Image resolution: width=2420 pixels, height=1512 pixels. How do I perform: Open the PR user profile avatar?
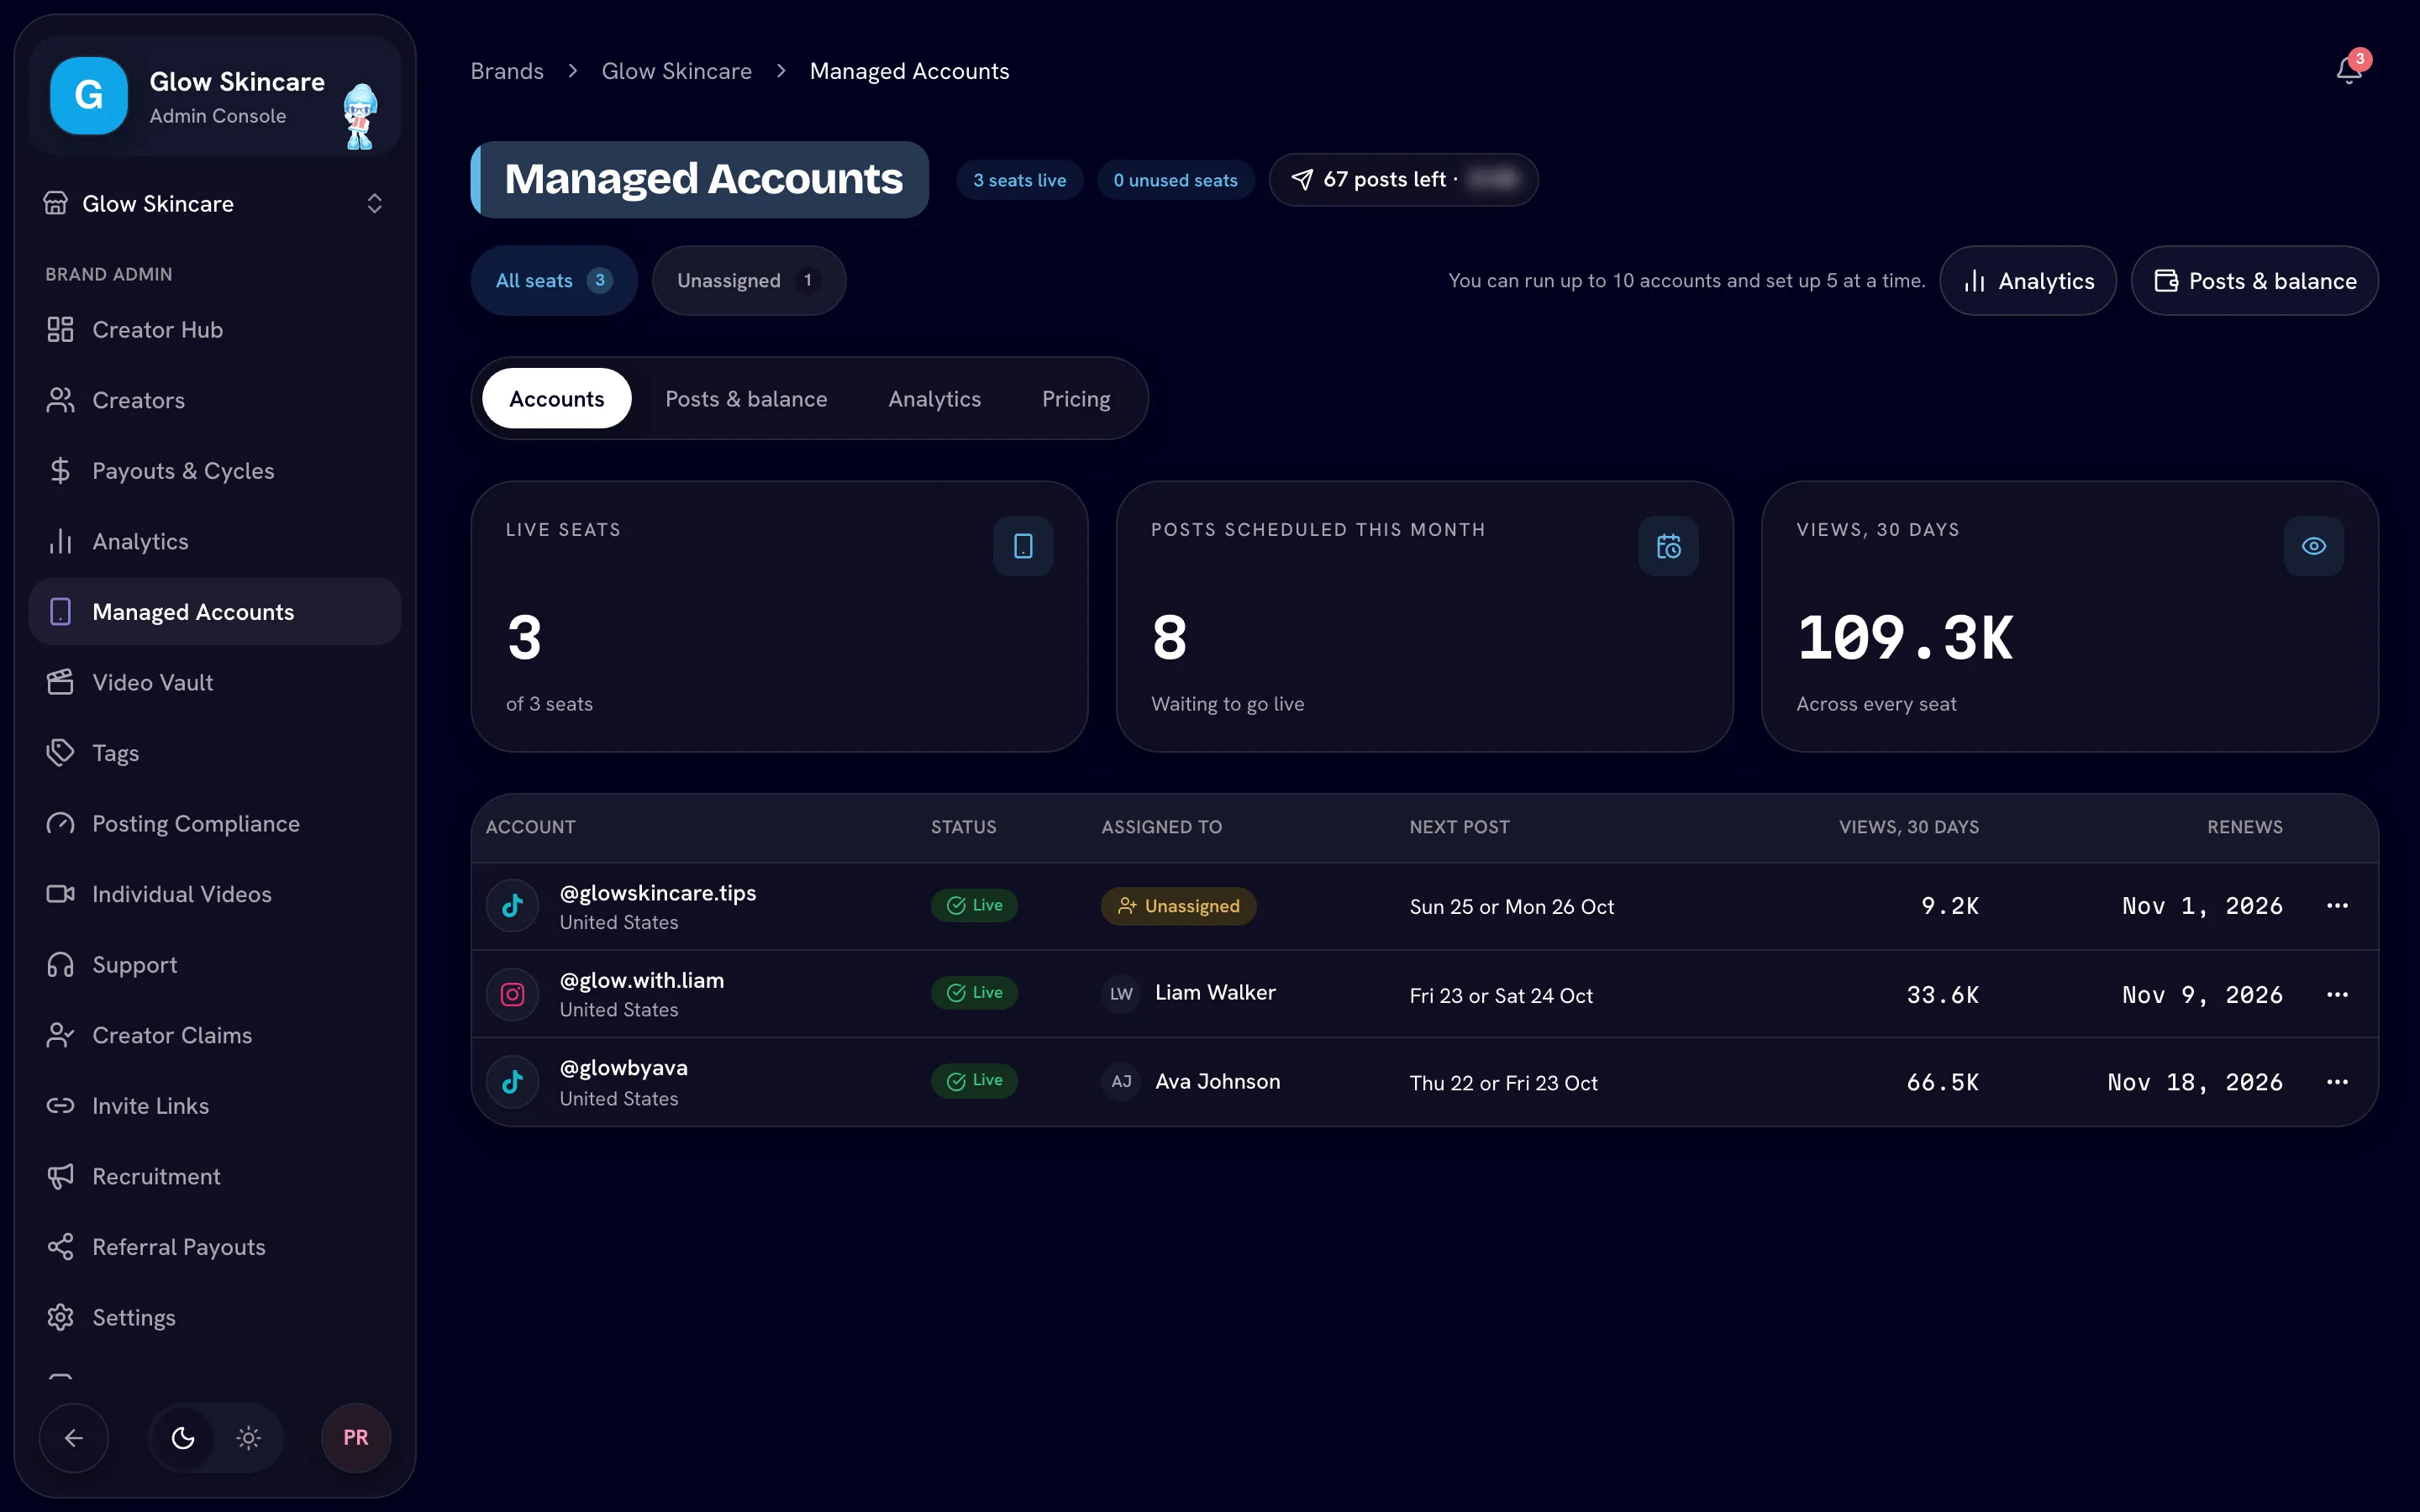pos(356,1437)
